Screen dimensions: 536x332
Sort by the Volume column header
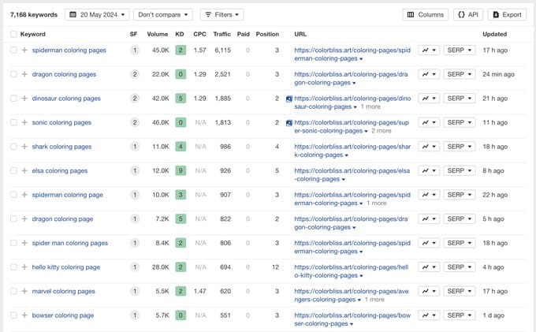pos(157,34)
